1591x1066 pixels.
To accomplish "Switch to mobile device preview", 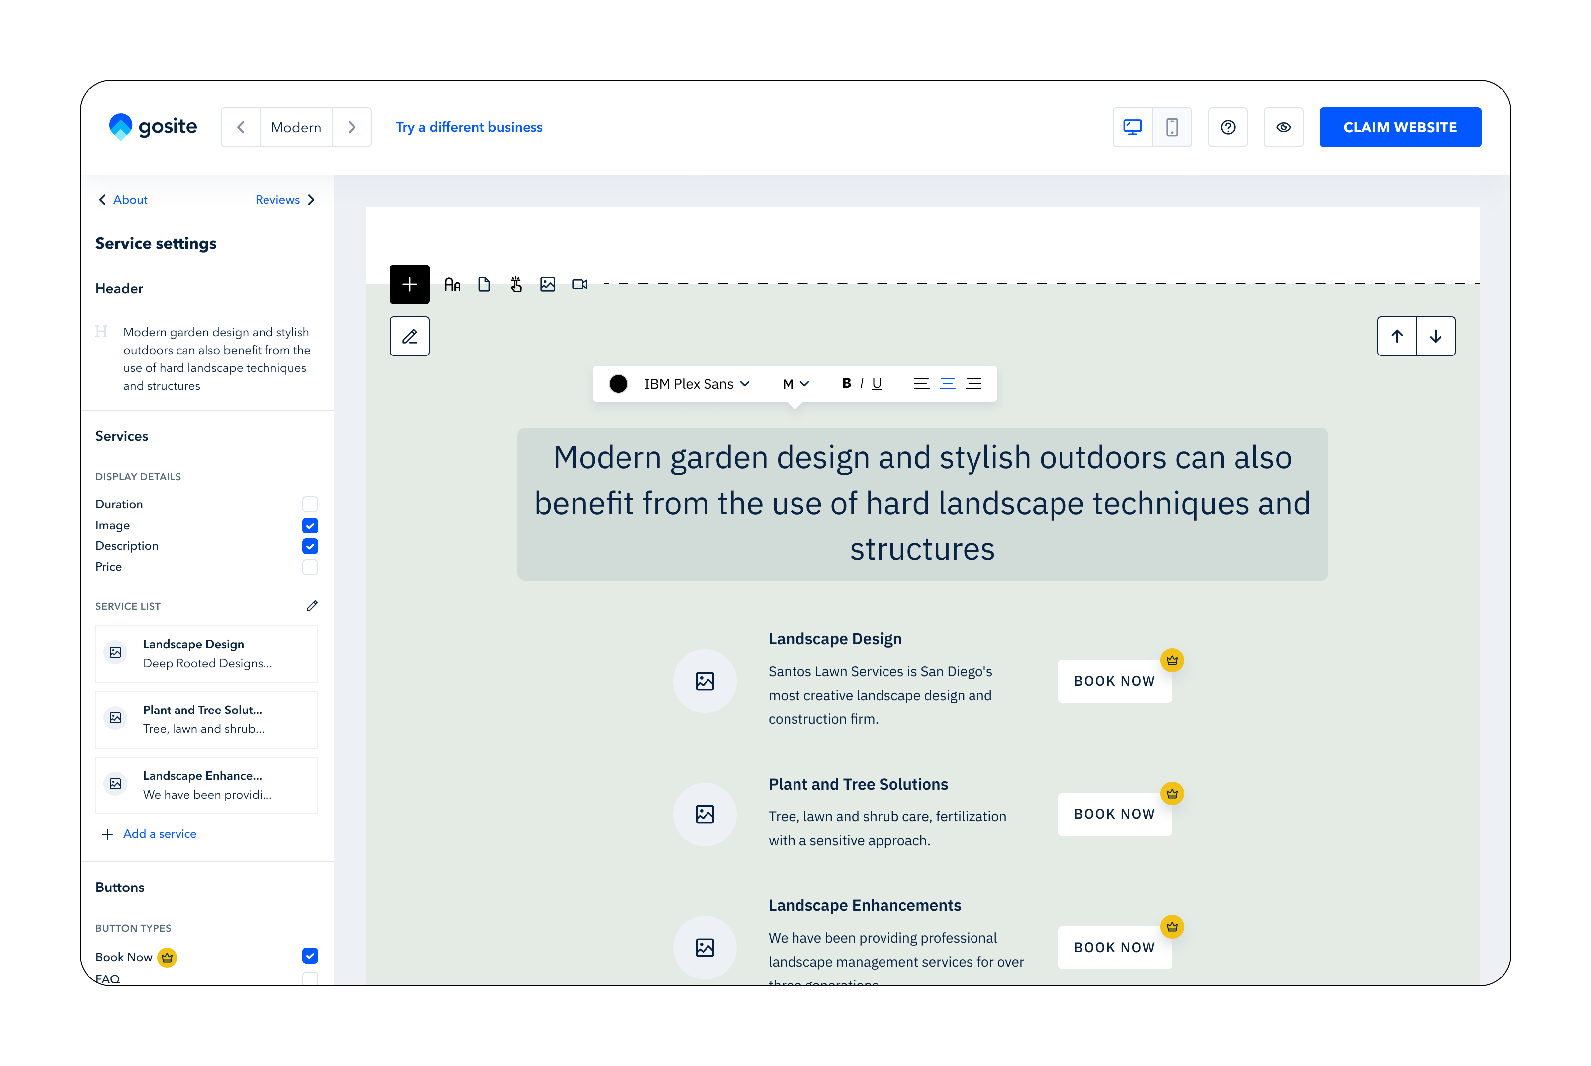I will point(1172,127).
